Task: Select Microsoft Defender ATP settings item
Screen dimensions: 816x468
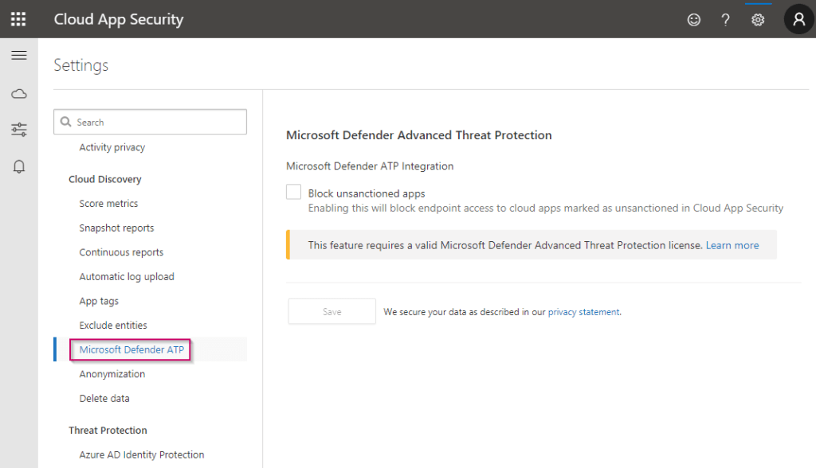Action: 131,349
